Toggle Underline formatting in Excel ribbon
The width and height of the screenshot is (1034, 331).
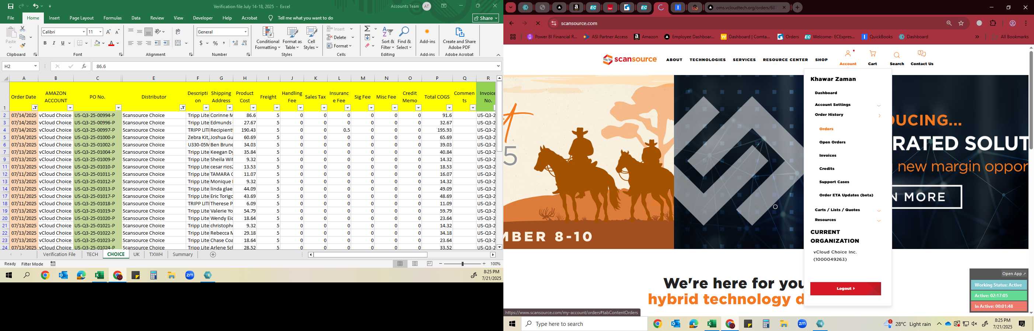pyautogui.click(x=63, y=43)
